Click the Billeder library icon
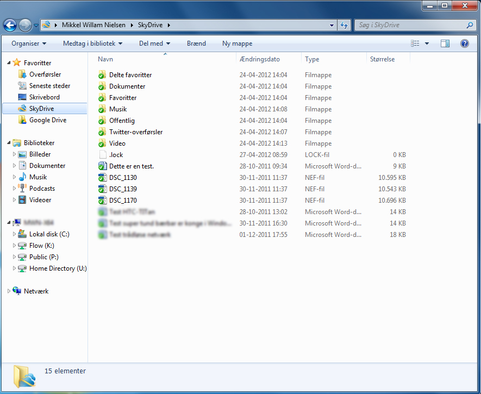Viewport: 481px width, 394px height. (22, 154)
